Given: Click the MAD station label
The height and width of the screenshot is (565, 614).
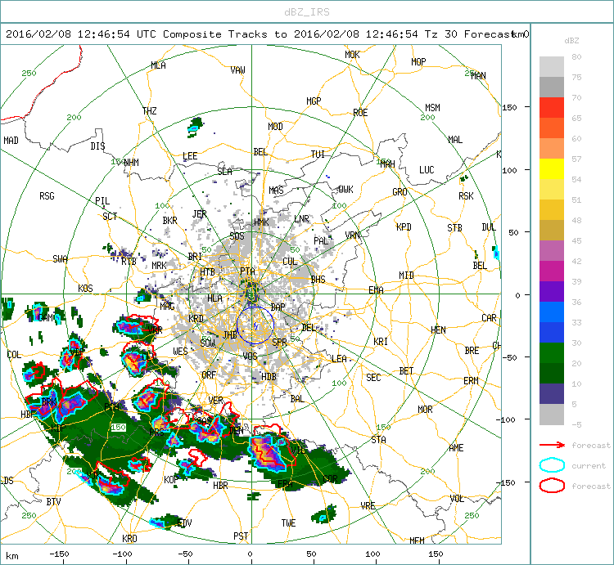Looking at the screenshot, I should tap(11, 140).
